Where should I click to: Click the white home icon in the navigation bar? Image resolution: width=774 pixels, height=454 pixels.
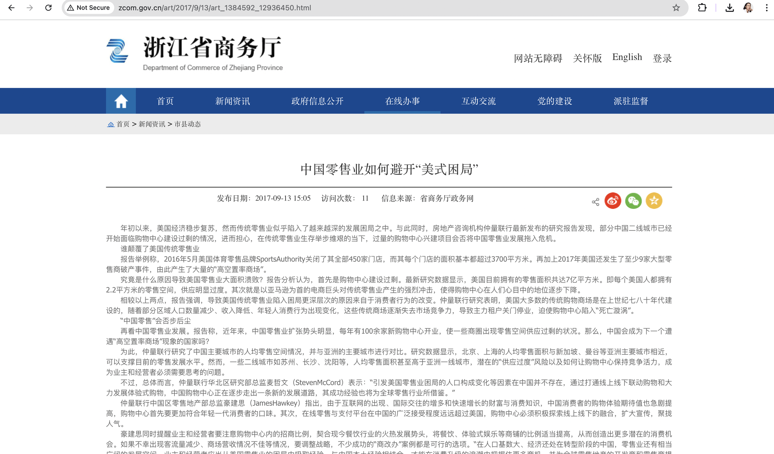tap(121, 101)
